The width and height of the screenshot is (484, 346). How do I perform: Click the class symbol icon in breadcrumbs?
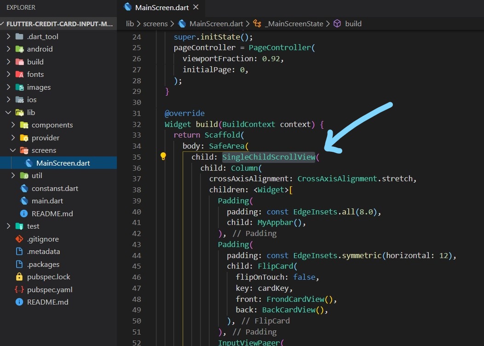[257, 23]
